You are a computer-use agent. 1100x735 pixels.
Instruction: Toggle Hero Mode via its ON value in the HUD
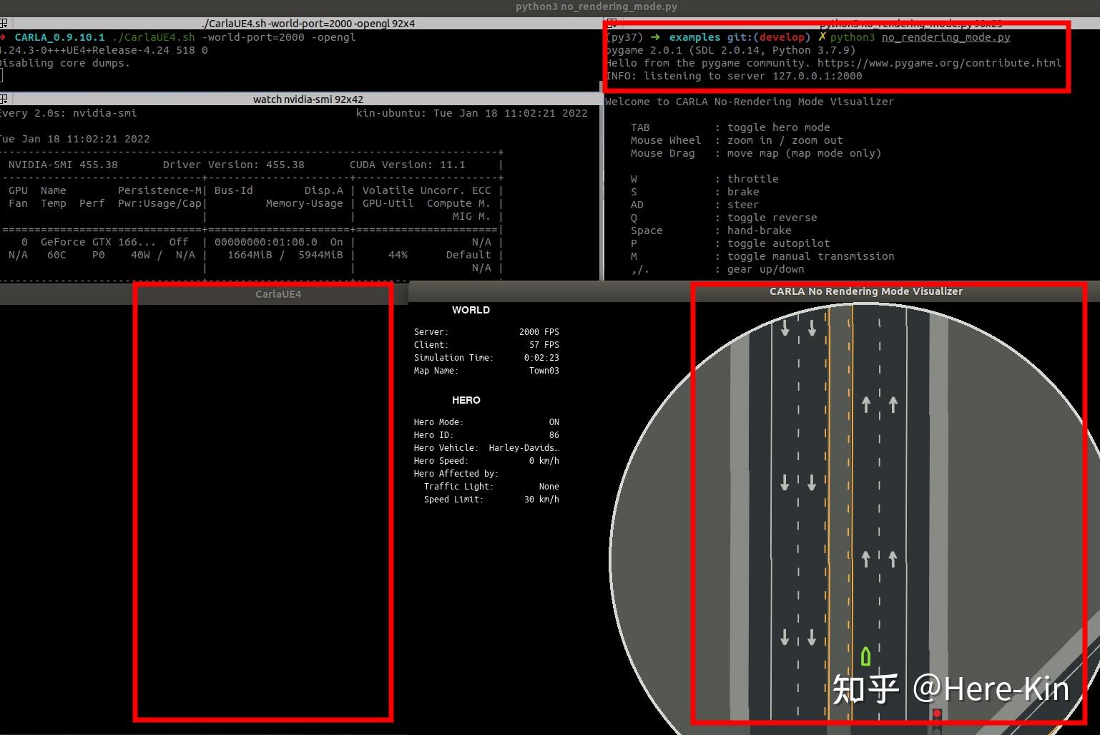pyautogui.click(x=554, y=422)
